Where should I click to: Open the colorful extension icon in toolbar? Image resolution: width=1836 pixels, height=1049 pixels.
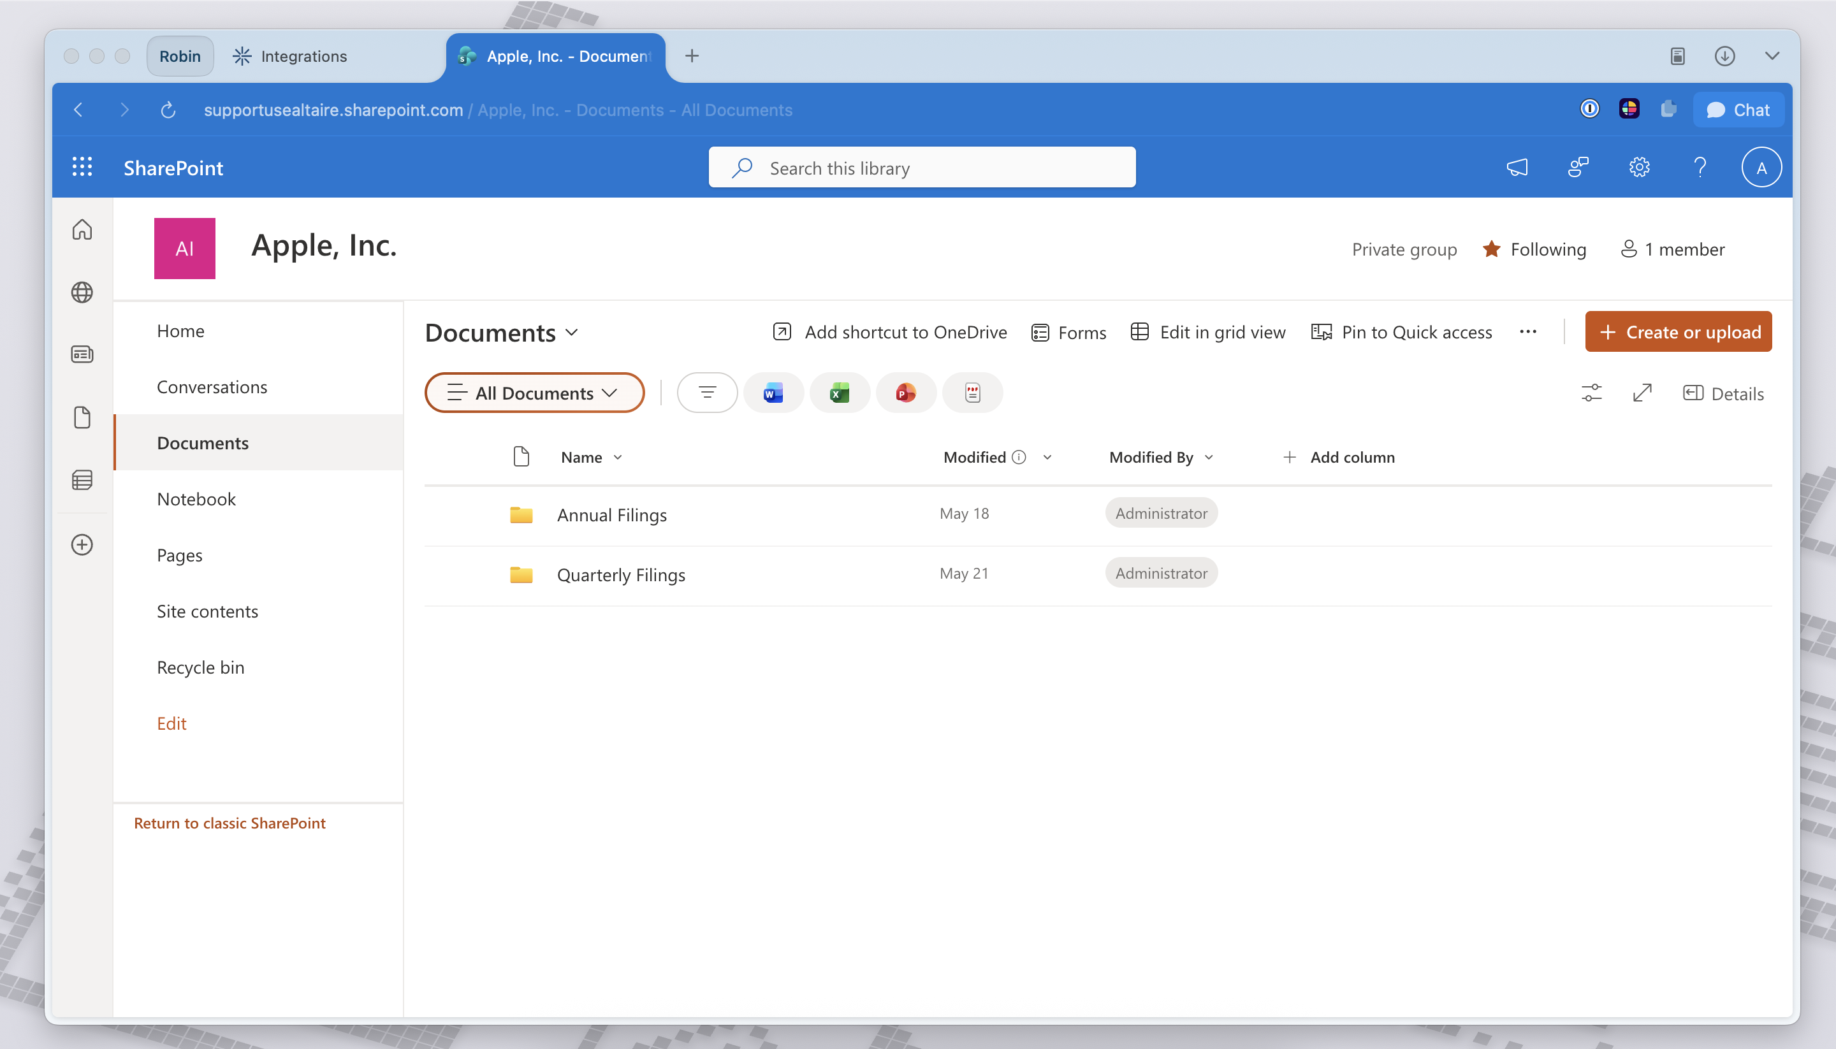click(1629, 110)
